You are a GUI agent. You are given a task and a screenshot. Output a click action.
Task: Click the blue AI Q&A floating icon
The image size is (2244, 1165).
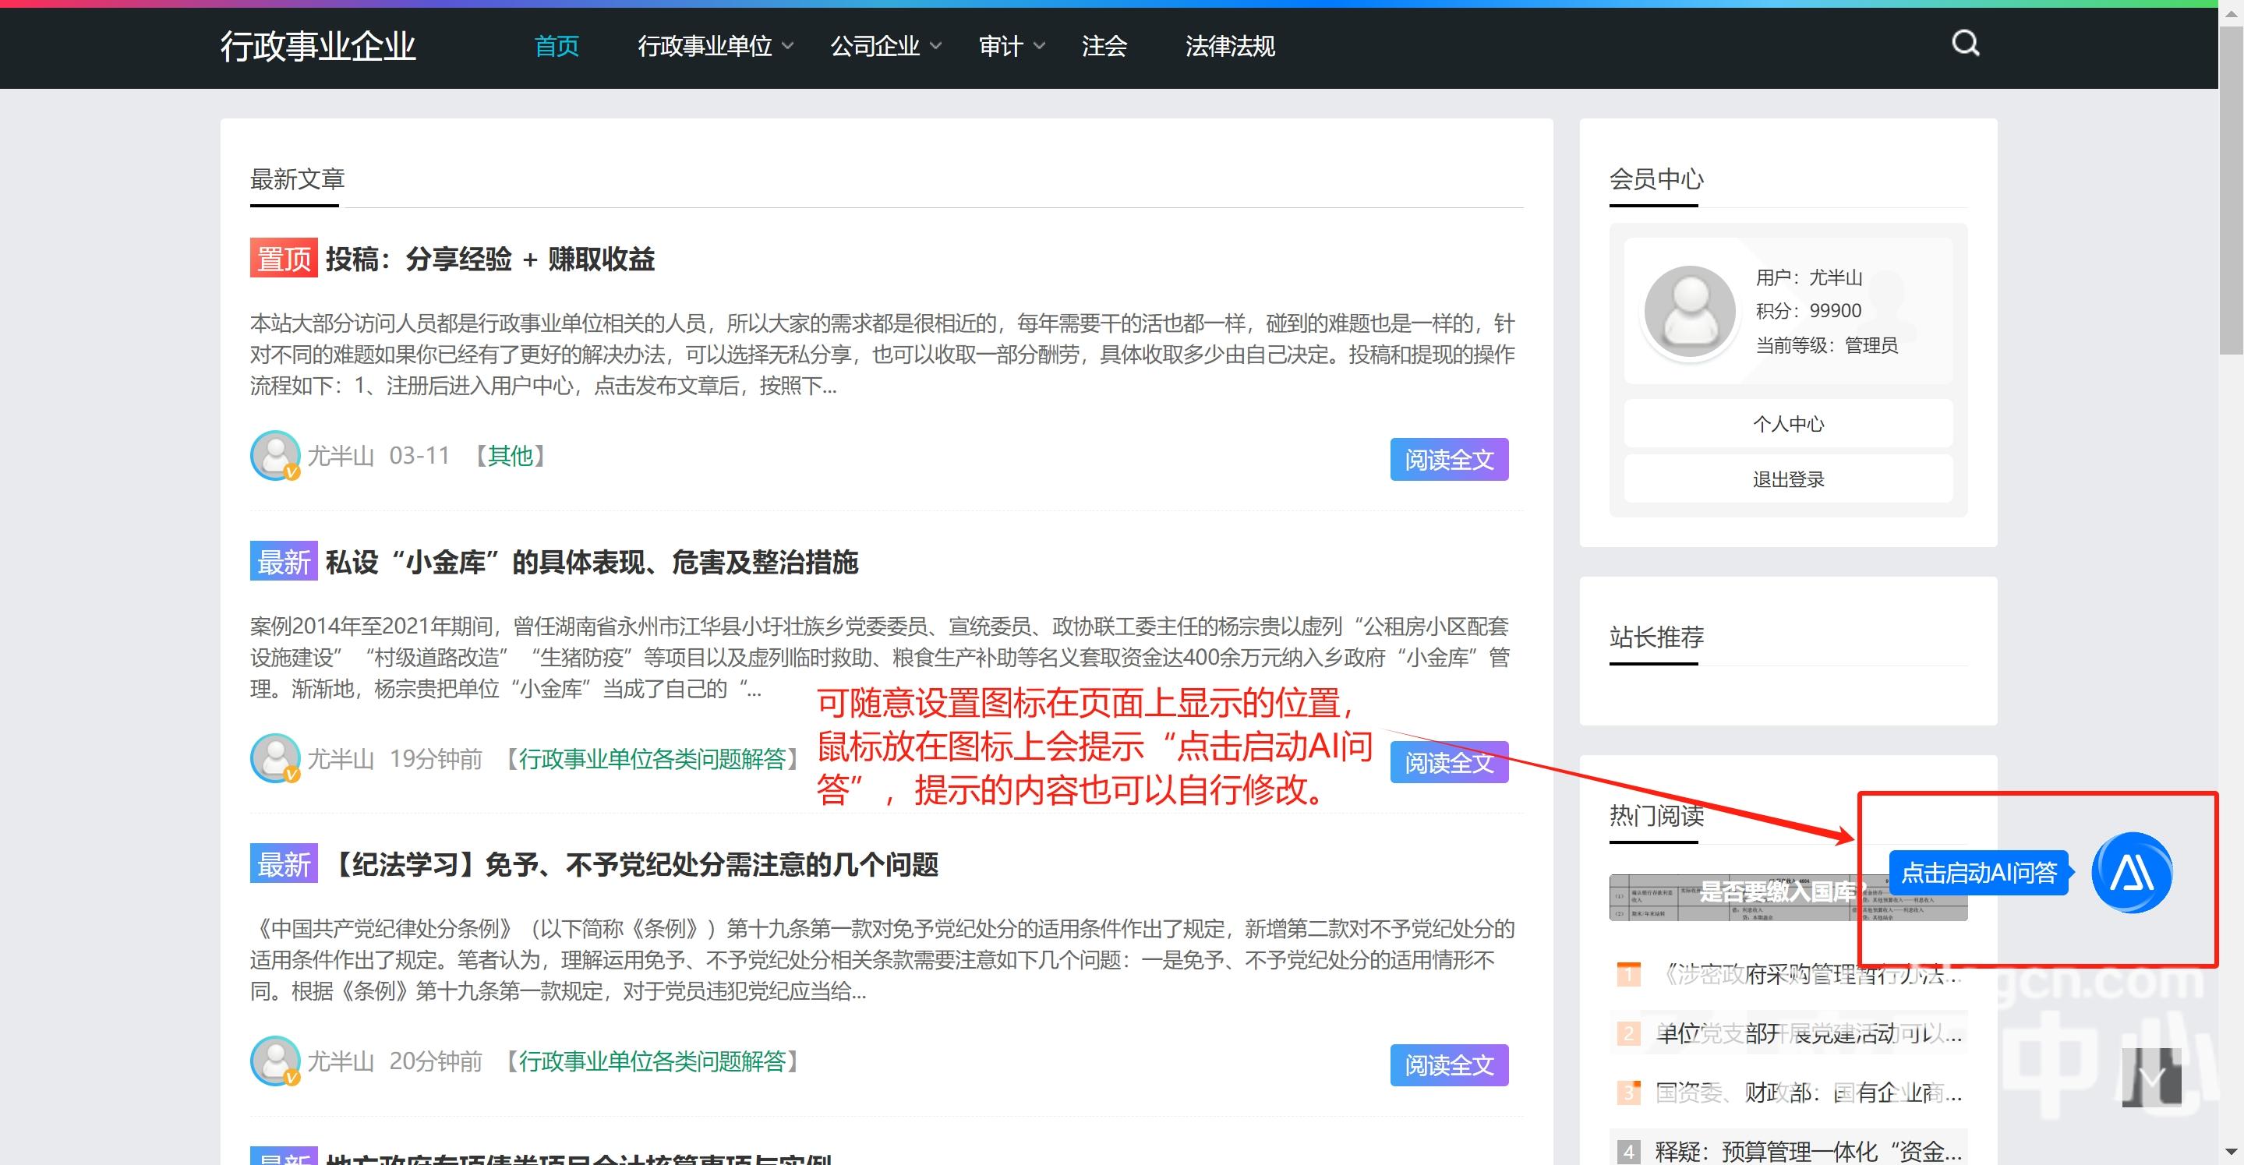point(2131,873)
